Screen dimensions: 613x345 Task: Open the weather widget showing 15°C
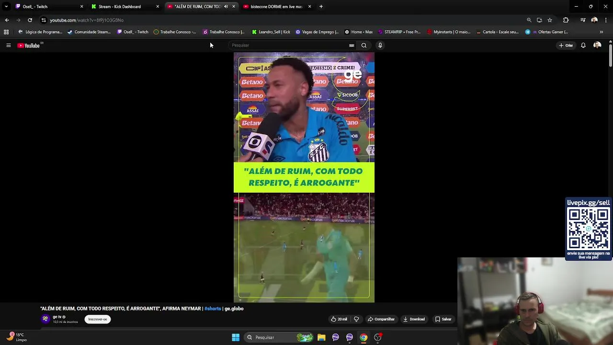click(17, 337)
